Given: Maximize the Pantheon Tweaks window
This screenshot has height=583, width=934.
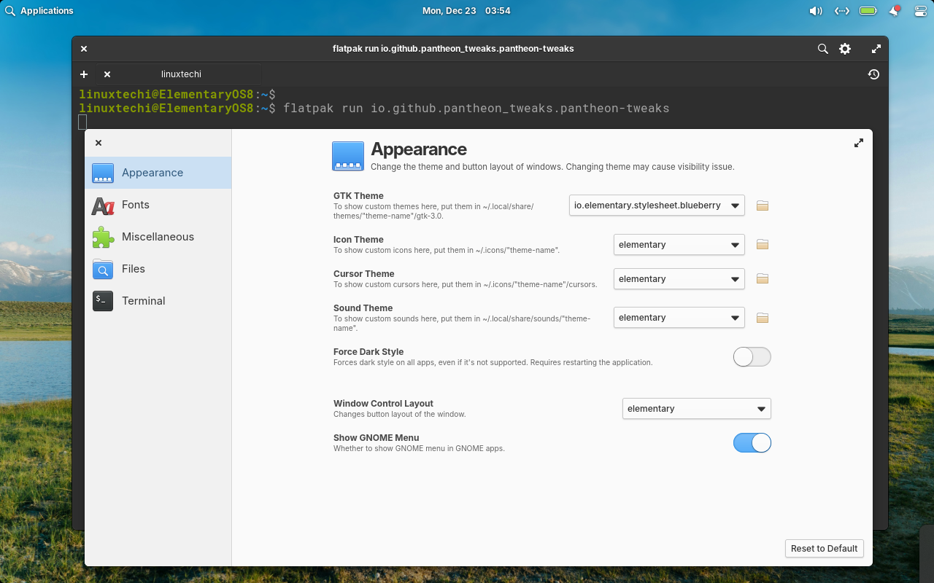Looking at the screenshot, I should [859, 143].
